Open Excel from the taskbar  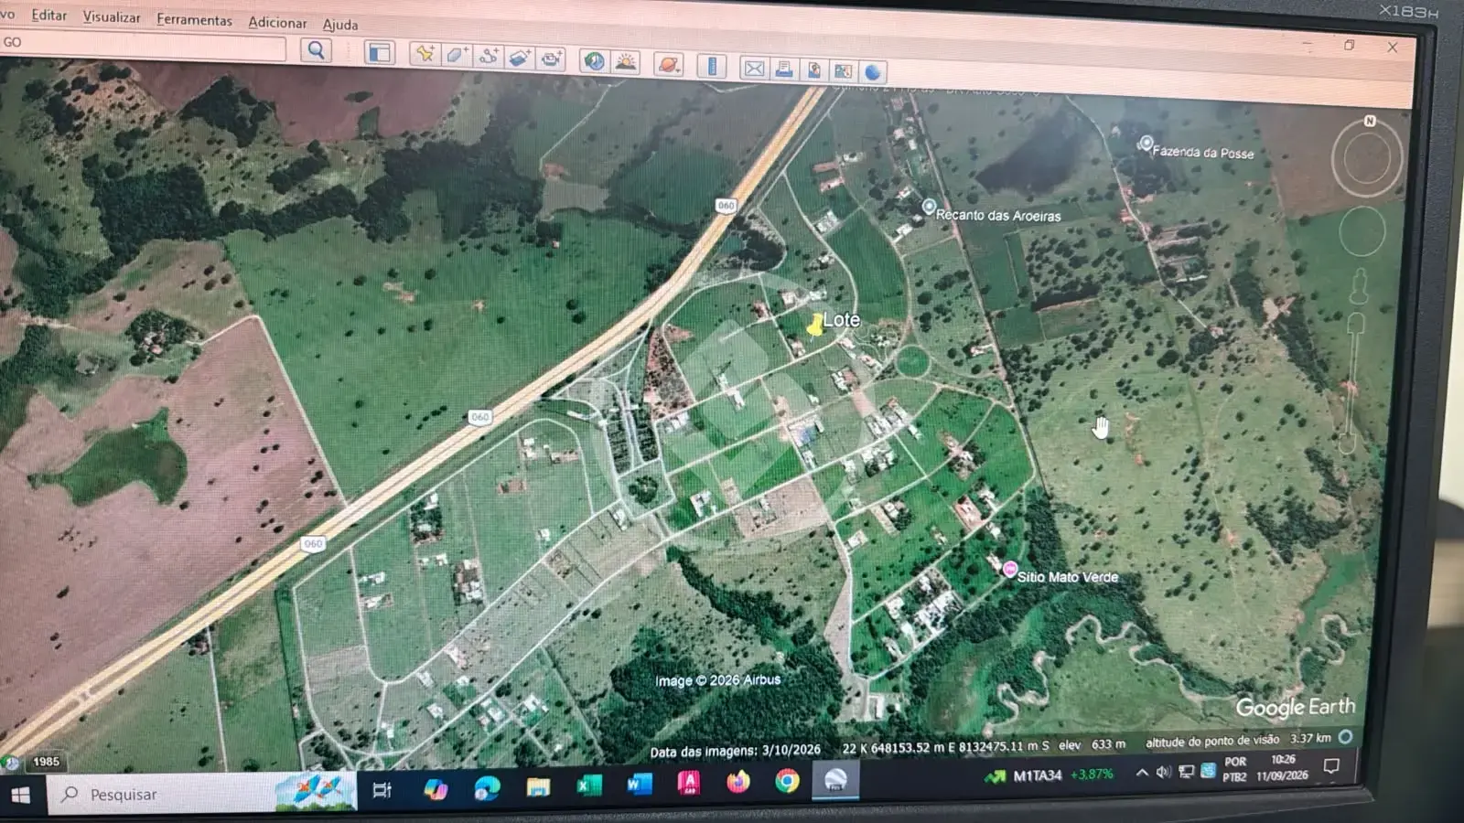click(588, 785)
